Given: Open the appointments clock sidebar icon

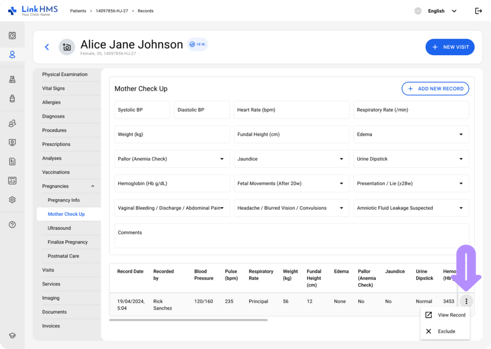Looking at the screenshot, I should click(x=12, y=35).
